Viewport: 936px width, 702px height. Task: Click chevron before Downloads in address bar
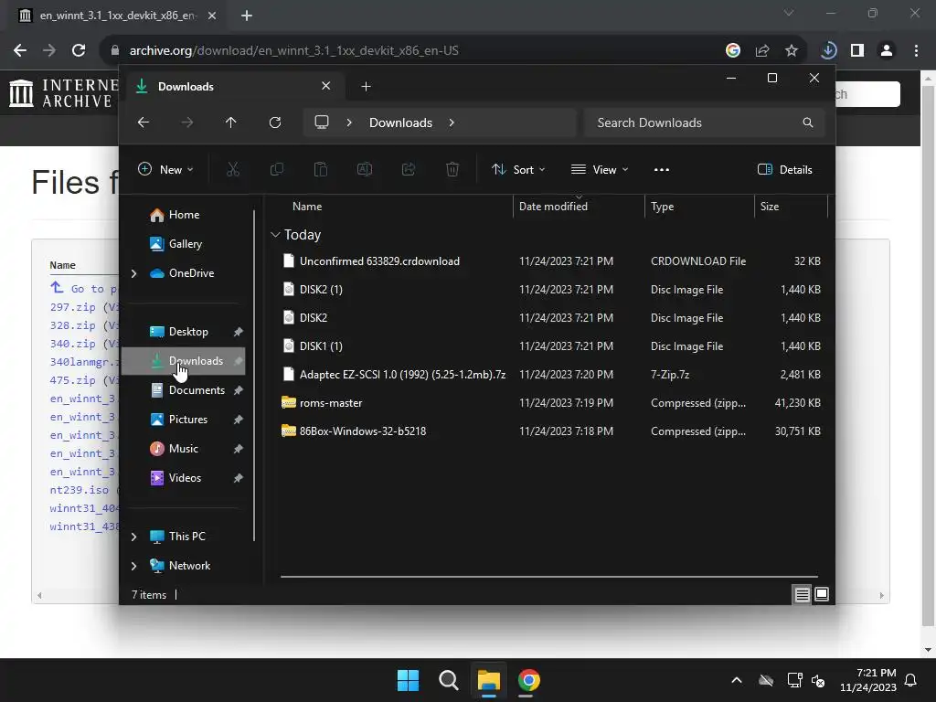[x=349, y=122]
